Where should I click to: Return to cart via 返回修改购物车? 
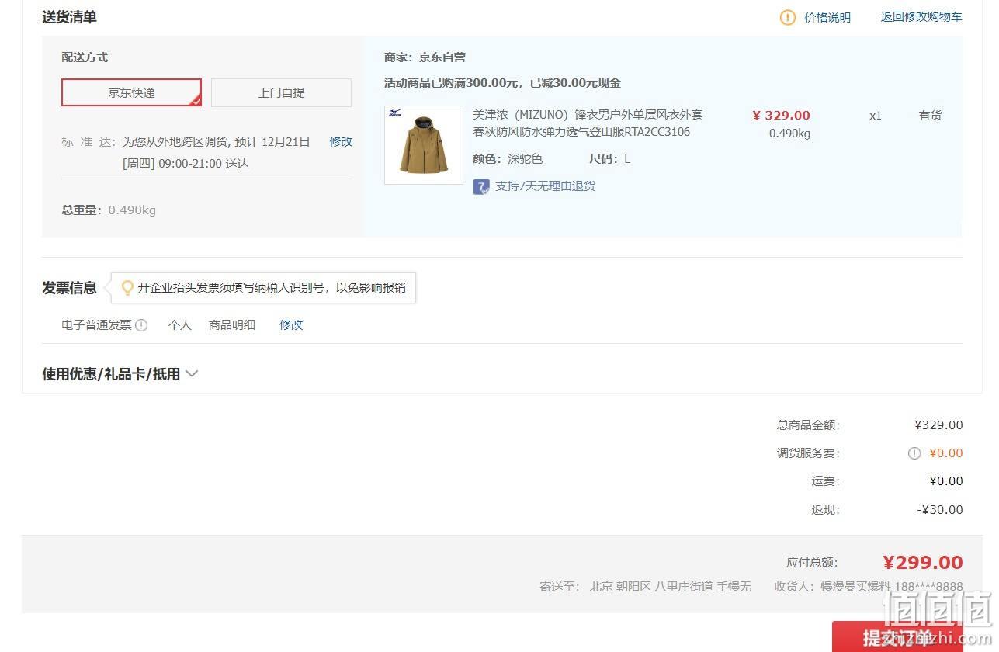pyautogui.click(x=921, y=16)
